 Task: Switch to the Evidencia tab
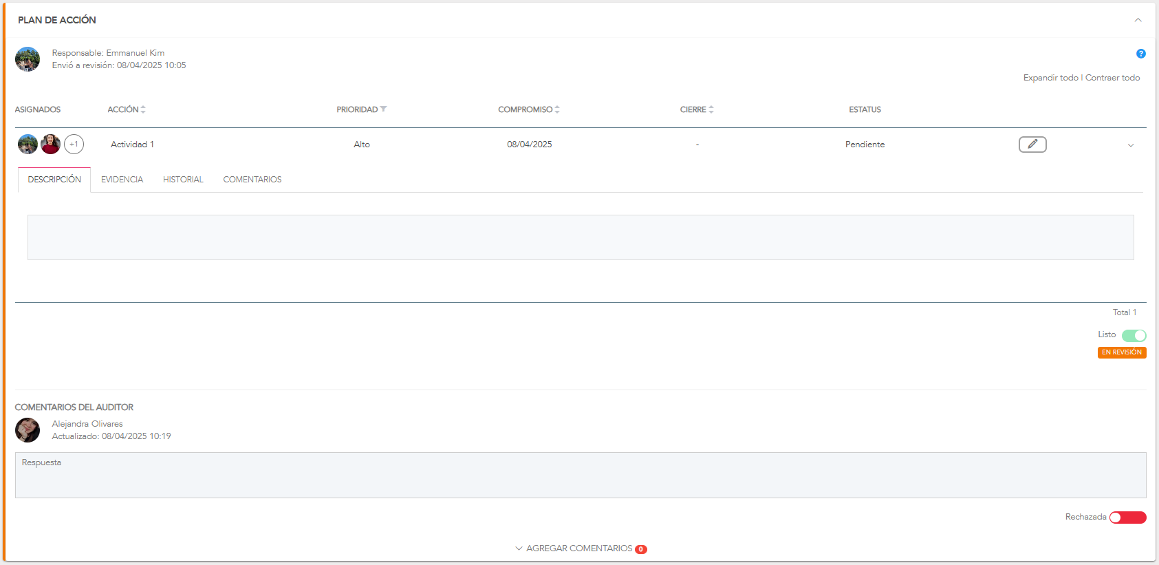122,180
